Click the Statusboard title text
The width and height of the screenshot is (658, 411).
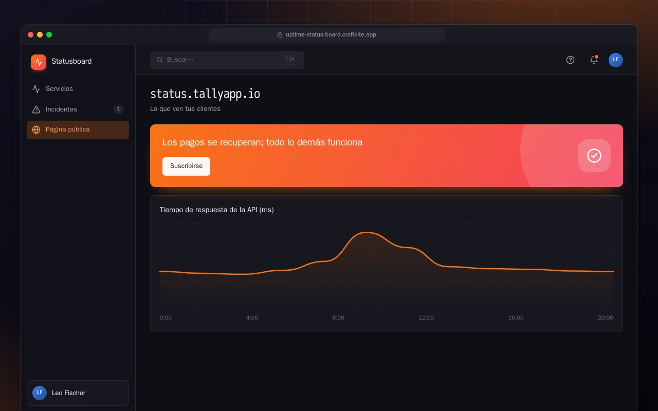point(71,61)
